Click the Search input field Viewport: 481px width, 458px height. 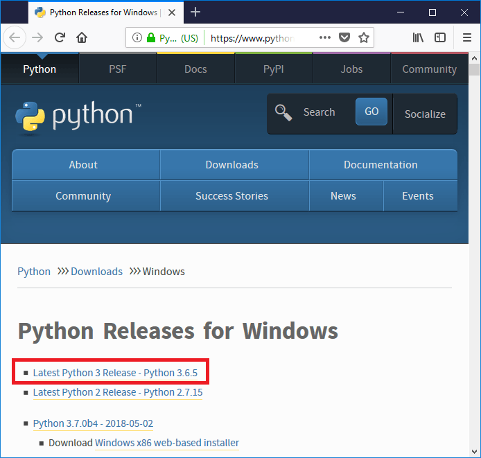click(x=326, y=112)
